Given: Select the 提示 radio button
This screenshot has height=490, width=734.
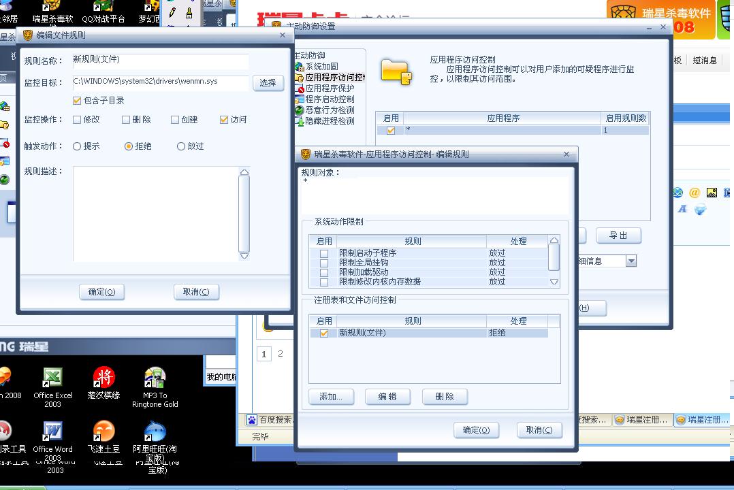Looking at the screenshot, I should click(x=77, y=146).
